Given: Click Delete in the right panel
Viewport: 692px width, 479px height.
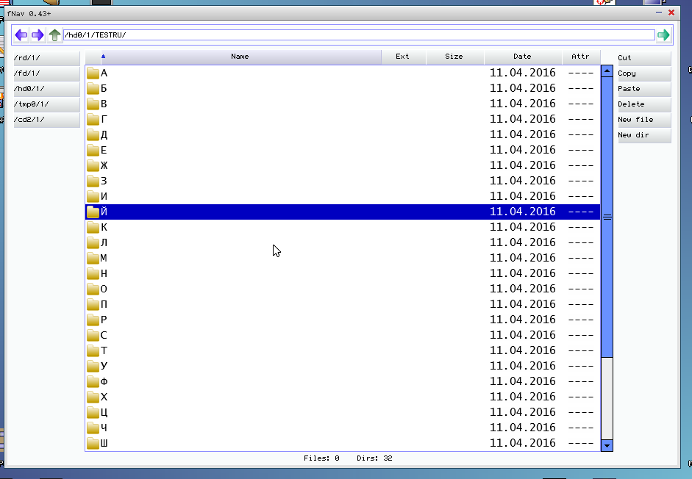Looking at the screenshot, I should (643, 104).
